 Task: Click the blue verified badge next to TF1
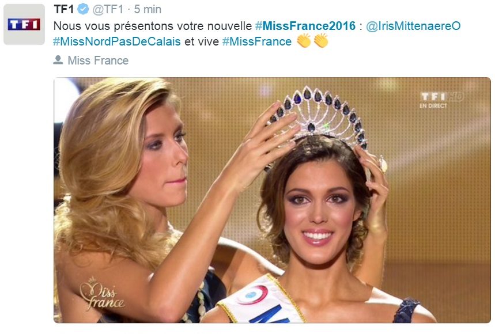[83, 9]
